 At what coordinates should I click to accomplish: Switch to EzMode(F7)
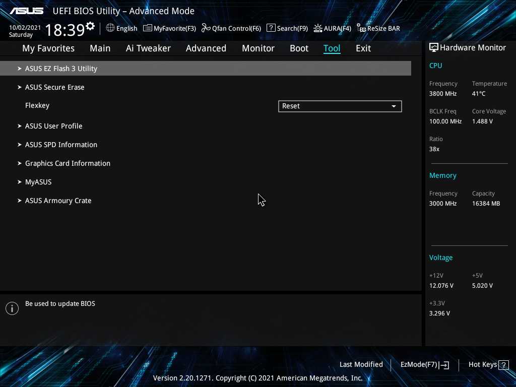click(x=424, y=365)
